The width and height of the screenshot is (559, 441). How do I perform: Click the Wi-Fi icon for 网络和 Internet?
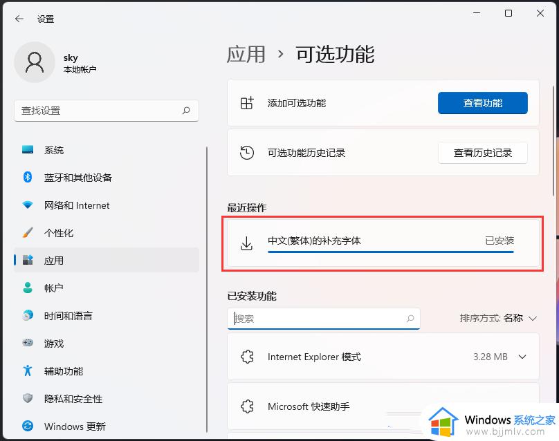coord(28,205)
